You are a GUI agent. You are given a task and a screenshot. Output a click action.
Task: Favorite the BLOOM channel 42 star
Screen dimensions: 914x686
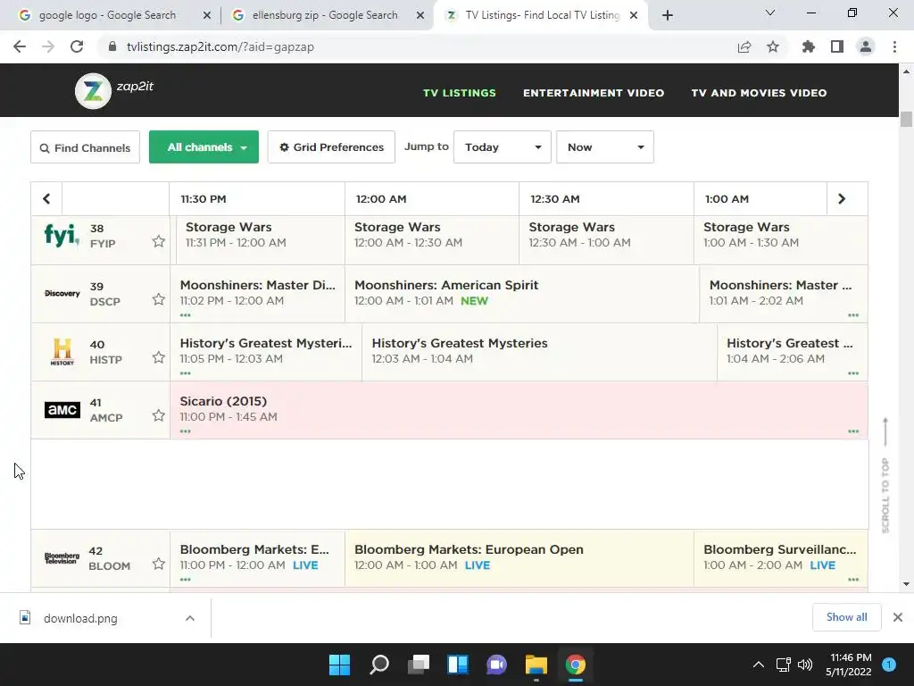click(159, 564)
